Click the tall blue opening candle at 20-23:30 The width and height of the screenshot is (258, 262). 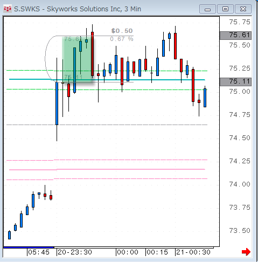click(57, 104)
